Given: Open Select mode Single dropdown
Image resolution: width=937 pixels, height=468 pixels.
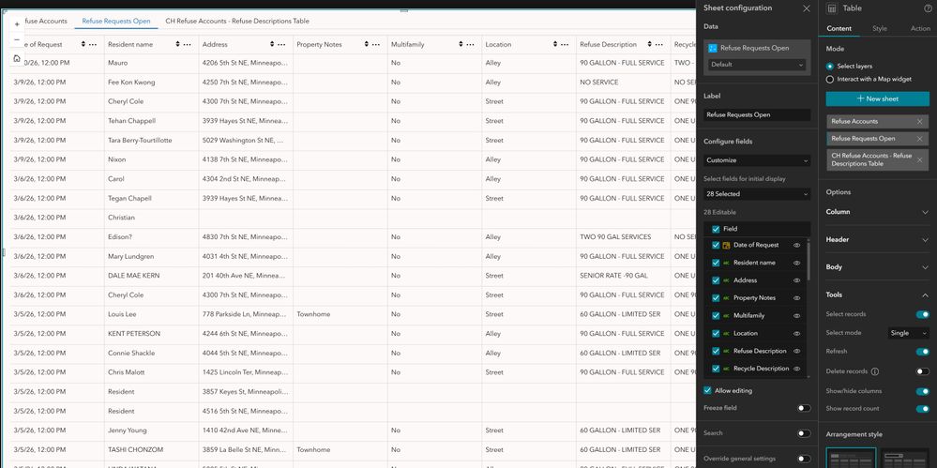Looking at the screenshot, I should pos(908,333).
